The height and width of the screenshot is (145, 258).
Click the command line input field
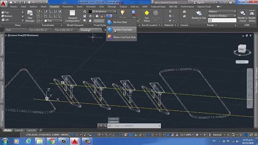point(134,126)
